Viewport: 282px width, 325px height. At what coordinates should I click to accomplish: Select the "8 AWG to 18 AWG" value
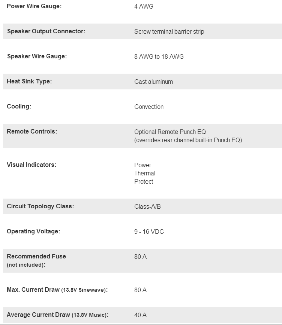[x=159, y=57]
